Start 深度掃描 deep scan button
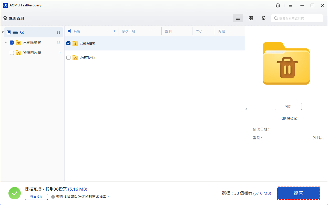Screen dimensions: 328x205 36,197
